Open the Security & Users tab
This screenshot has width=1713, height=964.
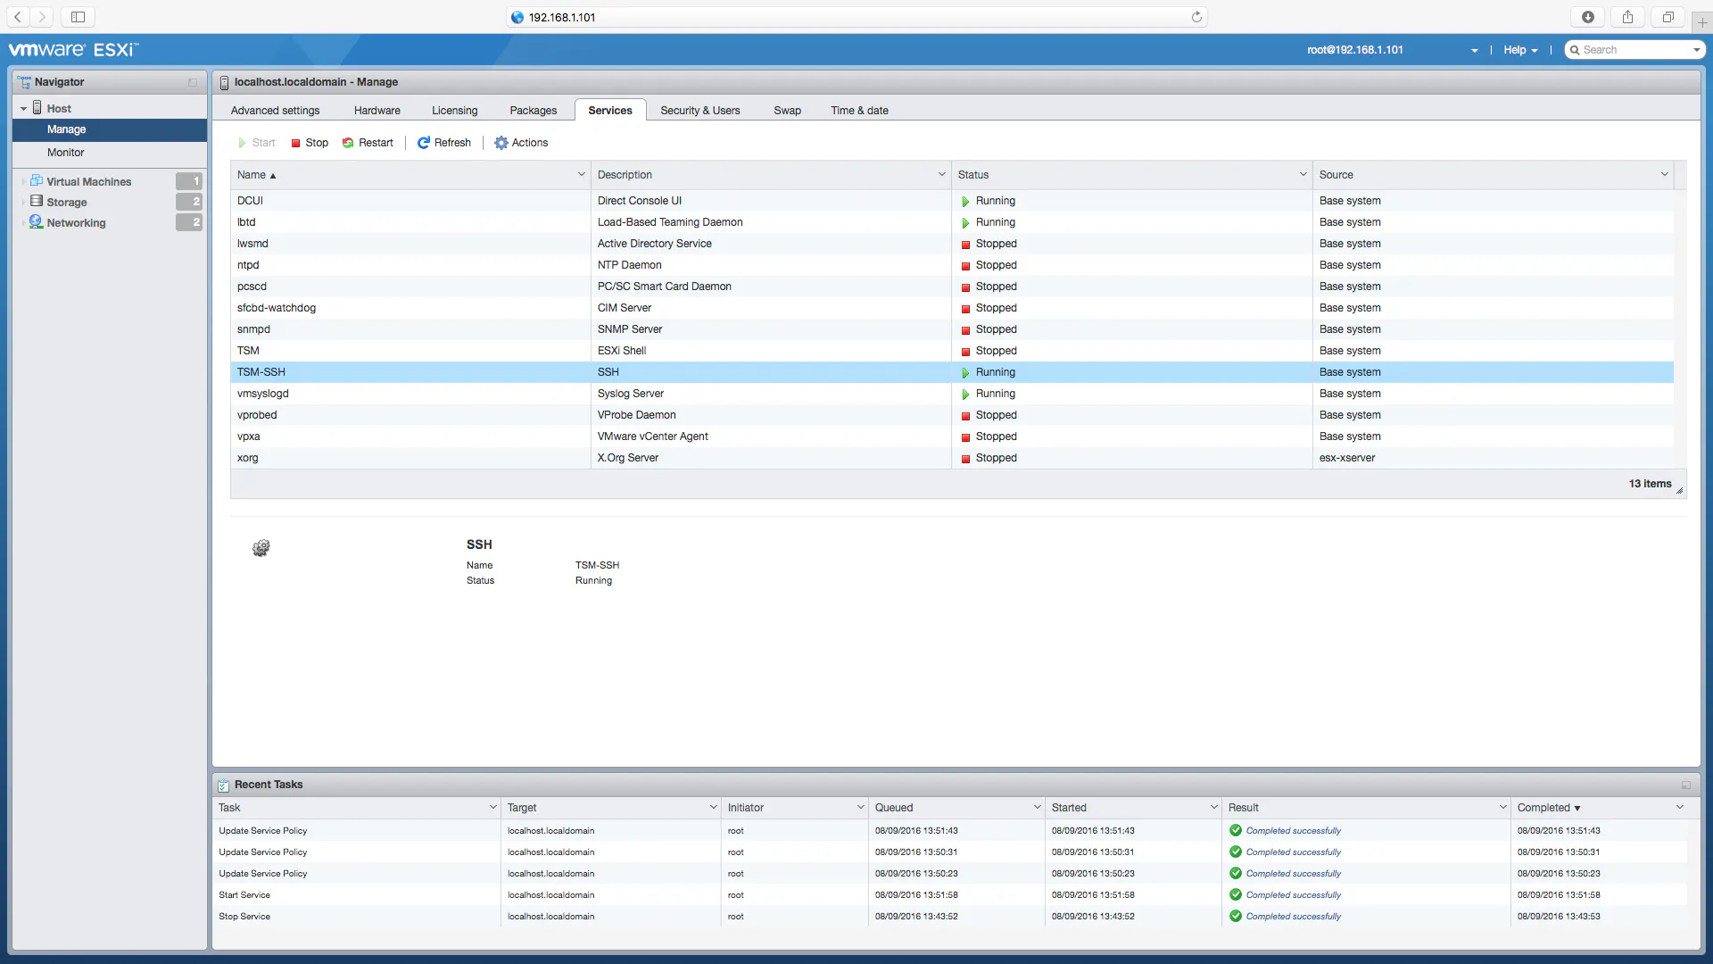point(700,111)
